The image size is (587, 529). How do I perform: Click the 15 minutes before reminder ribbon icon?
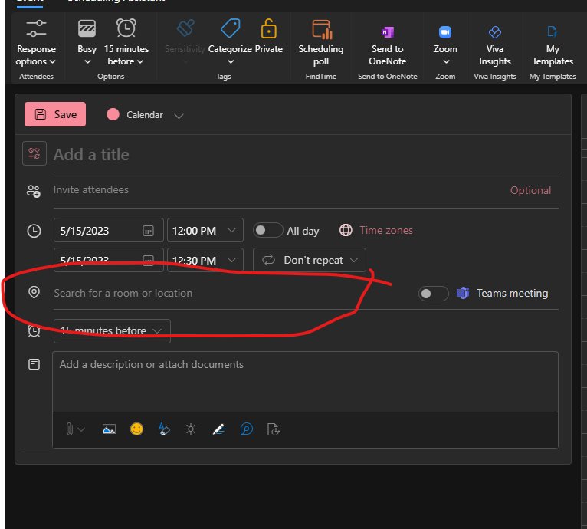click(x=126, y=28)
